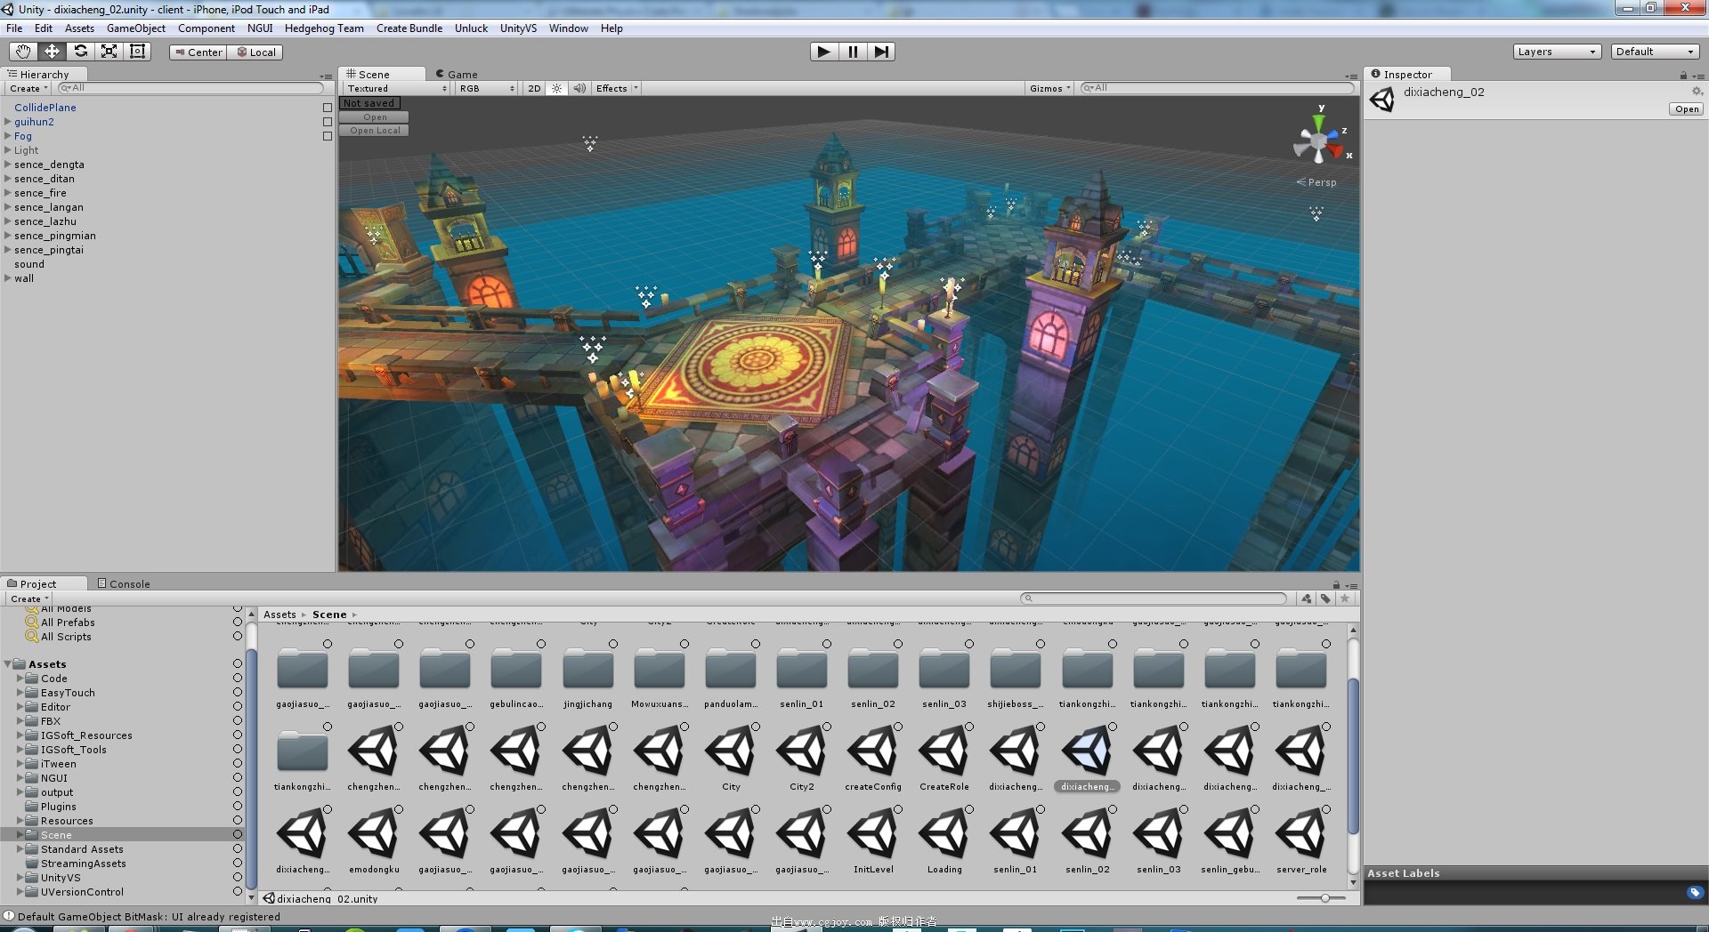Image resolution: width=1709 pixels, height=932 pixels.
Task: Step forward one frame
Action: click(x=881, y=52)
